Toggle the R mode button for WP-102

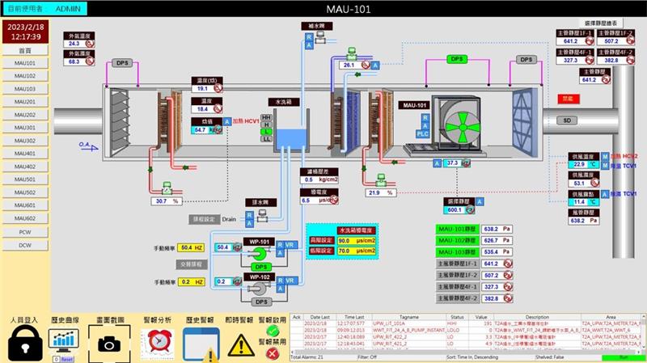pyautogui.click(x=280, y=281)
